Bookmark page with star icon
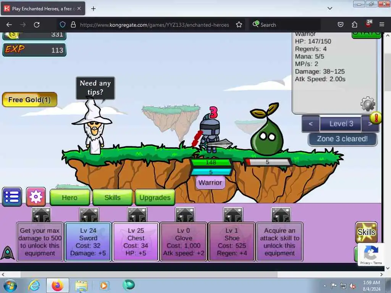 (239, 25)
